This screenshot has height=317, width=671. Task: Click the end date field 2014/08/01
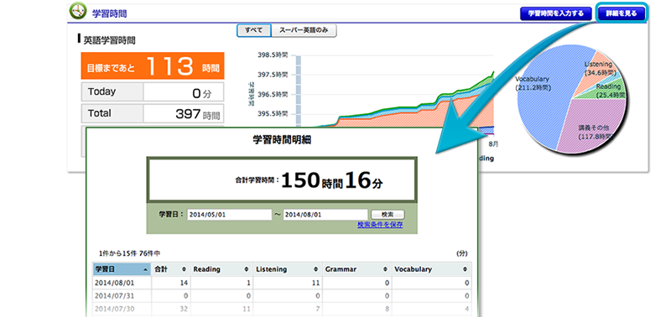point(325,215)
